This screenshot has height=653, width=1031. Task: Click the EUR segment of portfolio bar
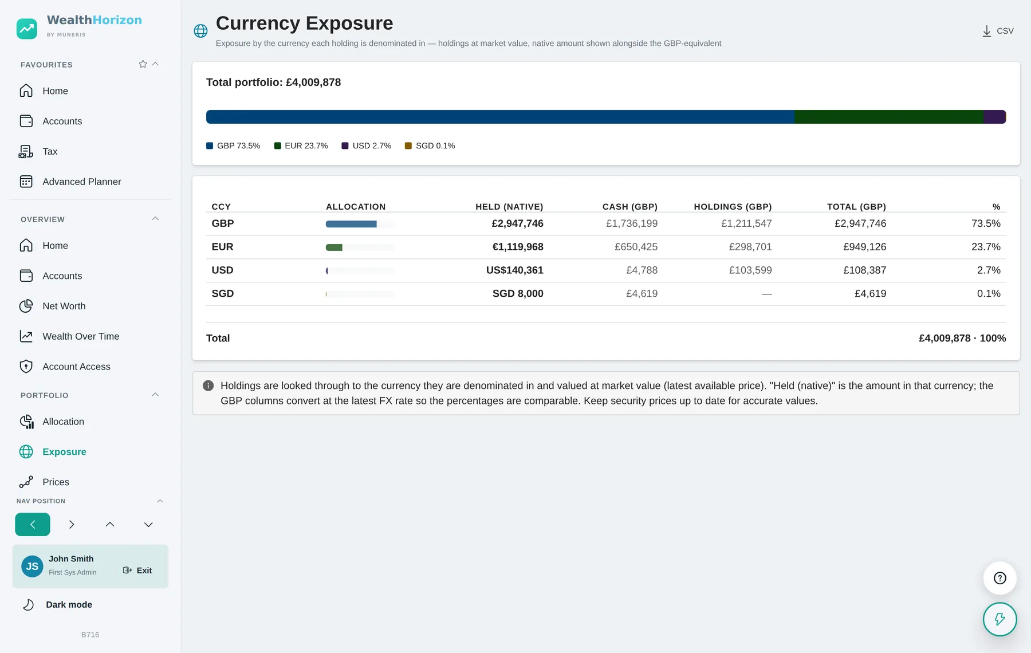(x=889, y=117)
